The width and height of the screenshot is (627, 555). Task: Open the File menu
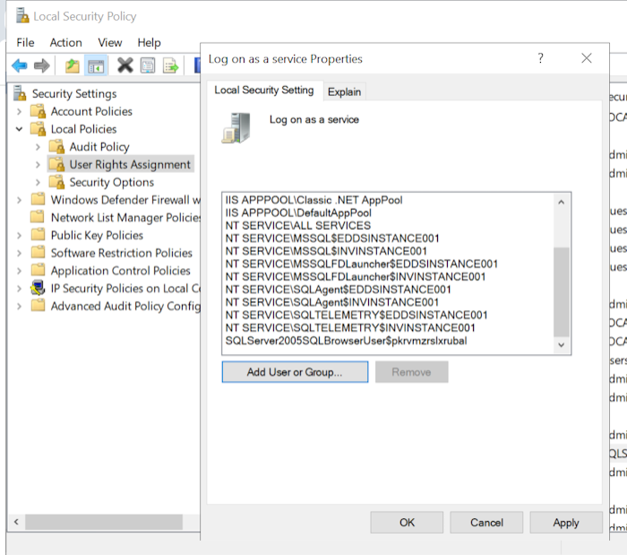click(x=25, y=42)
